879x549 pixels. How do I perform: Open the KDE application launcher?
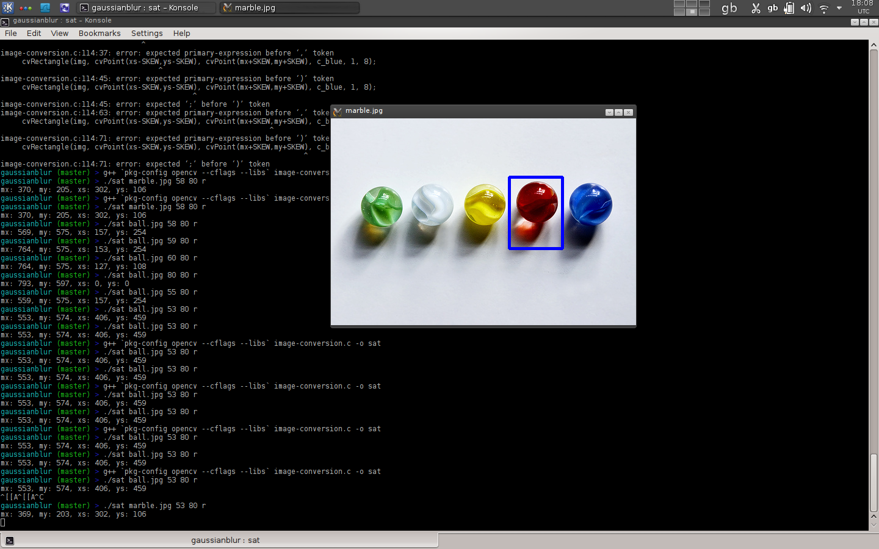click(8, 8)
